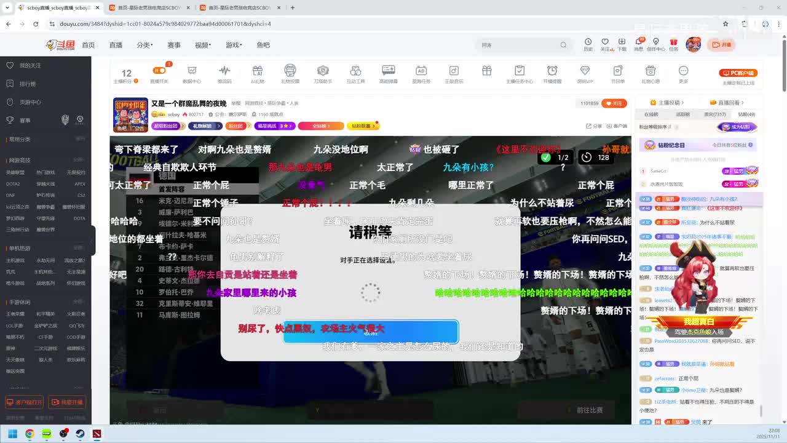Click the 开播 start streaming button
The width and height of the screenshot is (787, 443).
click(x=722, y=45)
